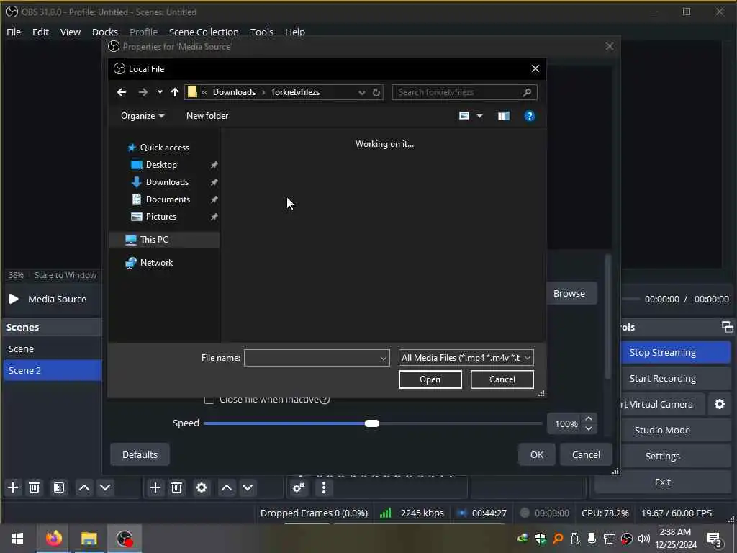Image resolution: width=737 pixels, height=553 pixels.
Task: Move scene down in list
Action: 105,487
